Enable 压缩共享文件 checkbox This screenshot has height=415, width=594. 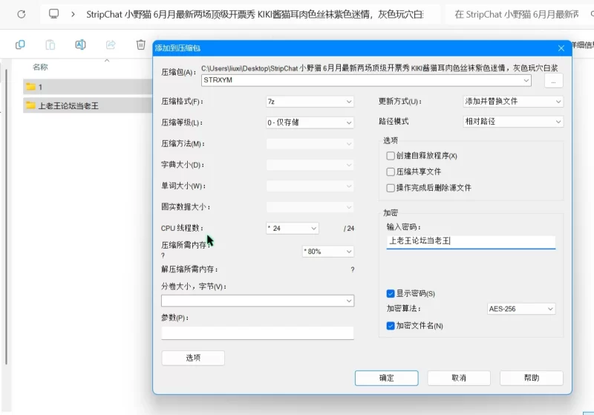point(391,172)
